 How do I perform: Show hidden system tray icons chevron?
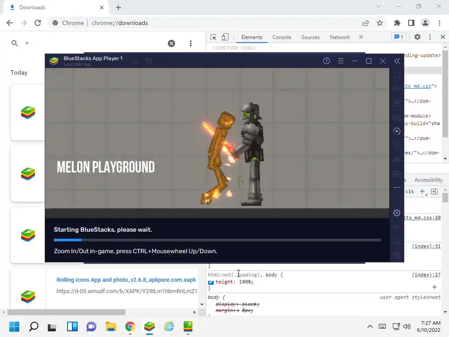370,326
